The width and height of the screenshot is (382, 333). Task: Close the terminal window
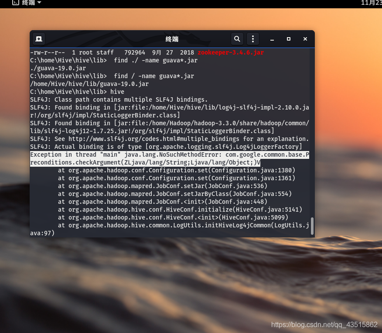click(x=305, y=39)
